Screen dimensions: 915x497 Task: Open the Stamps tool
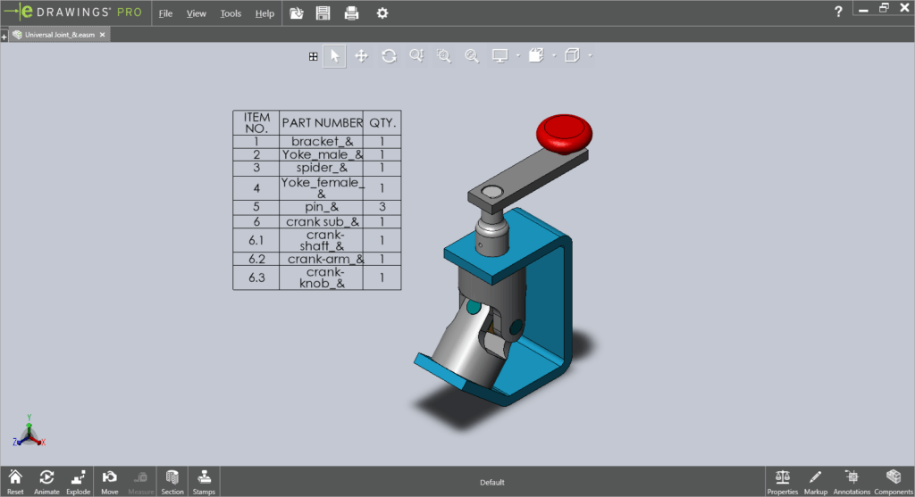click(204, 482)
